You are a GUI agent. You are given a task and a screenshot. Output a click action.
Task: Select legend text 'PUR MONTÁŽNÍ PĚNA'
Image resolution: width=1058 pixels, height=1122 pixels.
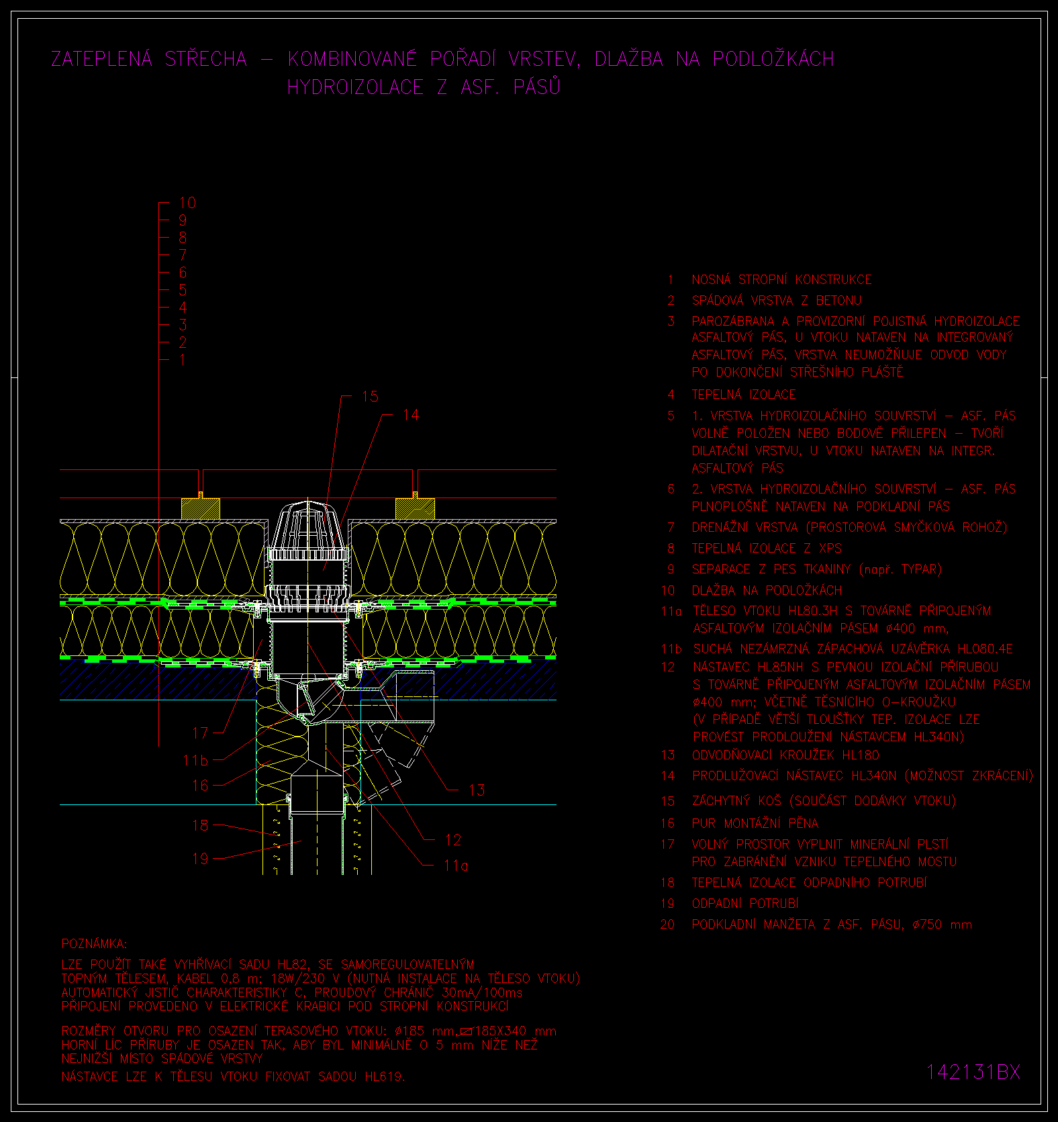[x=755, y=823]
